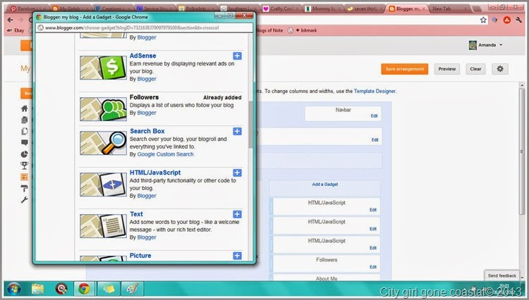Open the Stats pie chart icon in sidebar
This screenshot has width=529, height=300.
coord(24,154)
